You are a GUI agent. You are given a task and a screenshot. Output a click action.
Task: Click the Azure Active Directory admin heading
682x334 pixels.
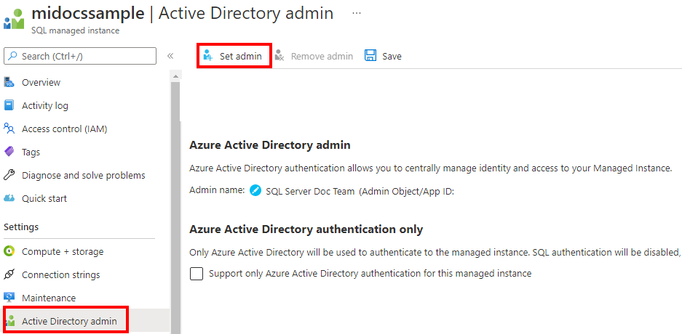coord(269,145)
